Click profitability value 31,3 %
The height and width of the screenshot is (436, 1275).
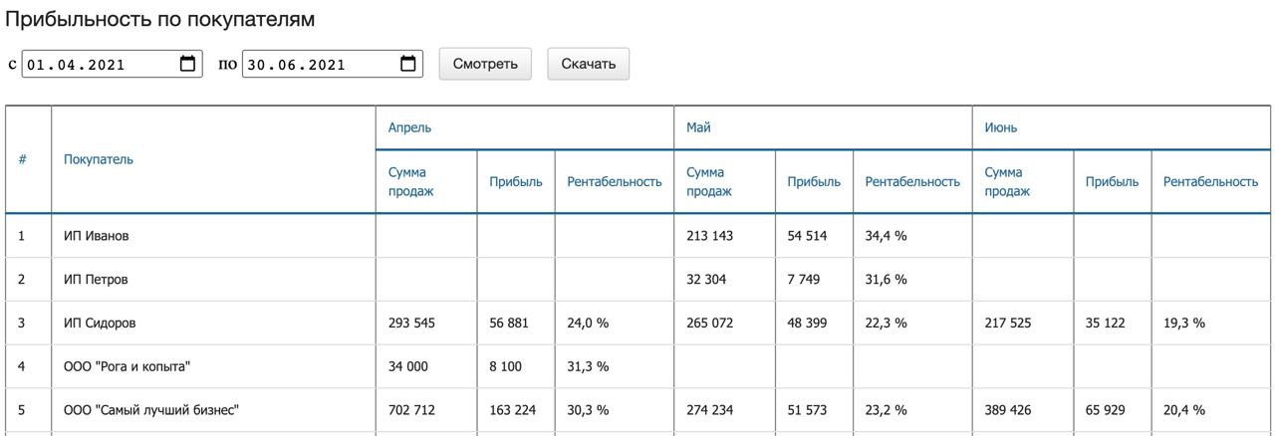coord(588,366)
